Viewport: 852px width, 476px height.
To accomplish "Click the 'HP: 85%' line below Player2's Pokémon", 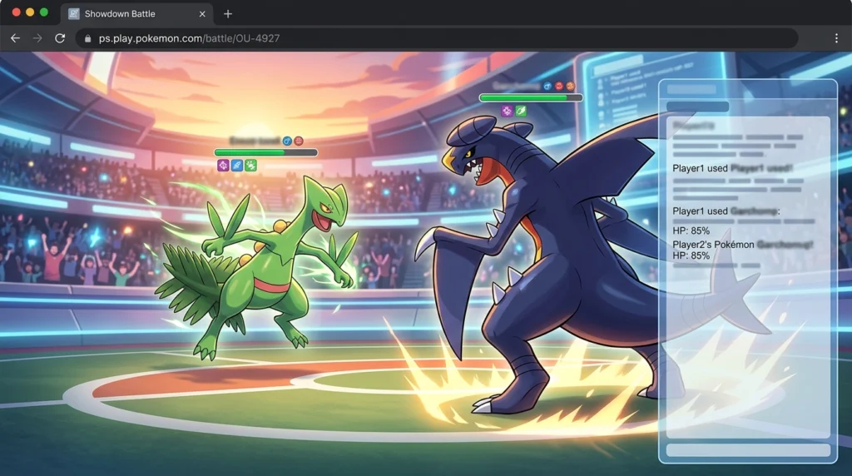I will [x=691, y=255].
